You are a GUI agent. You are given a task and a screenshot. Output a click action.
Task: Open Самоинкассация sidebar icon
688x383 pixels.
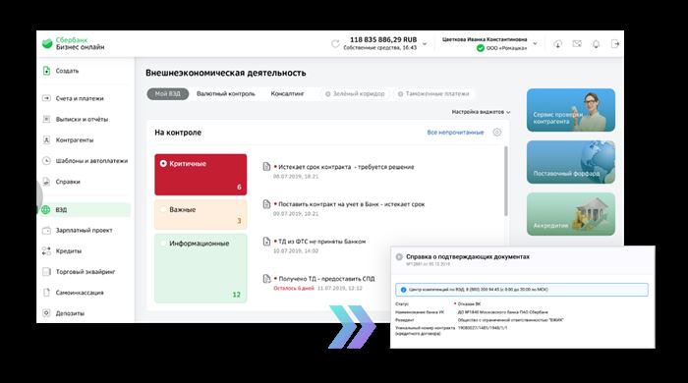coord(46,293)
